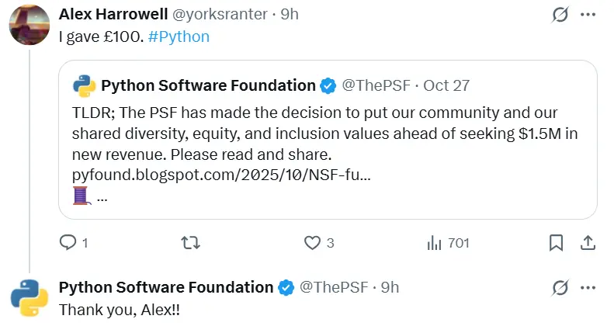
Task: Click Python logo in quoted tweet
Action: tap(84, 85)
